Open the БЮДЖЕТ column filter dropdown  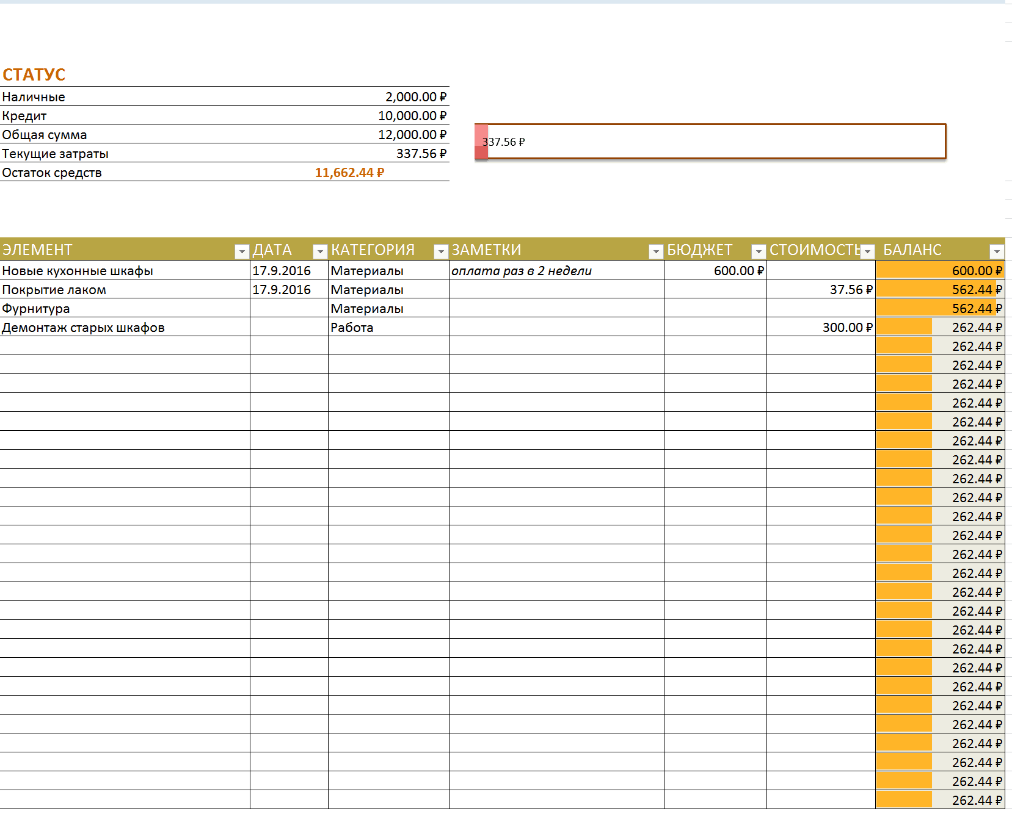pos(759,251)
